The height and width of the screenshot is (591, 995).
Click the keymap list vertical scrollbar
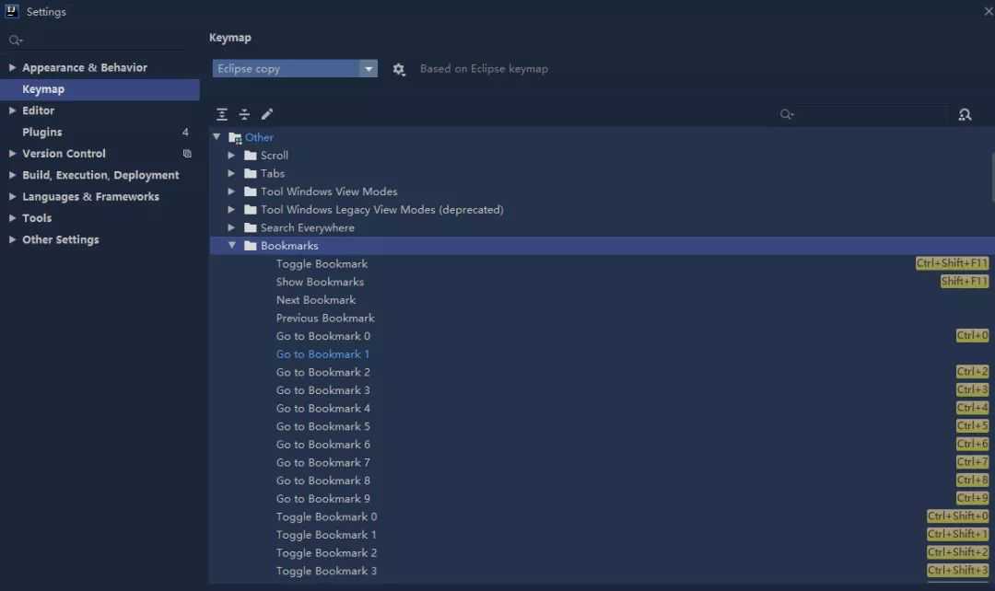tap(992, 175)
